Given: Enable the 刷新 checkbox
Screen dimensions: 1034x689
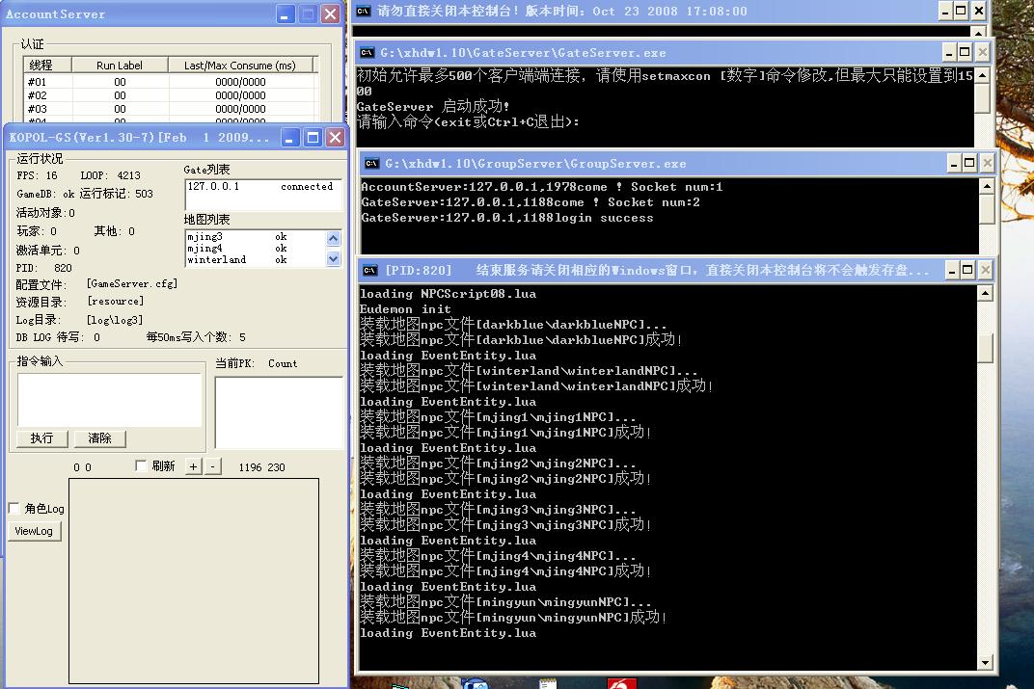Looking at the screenshot, I should coord(141,466).
